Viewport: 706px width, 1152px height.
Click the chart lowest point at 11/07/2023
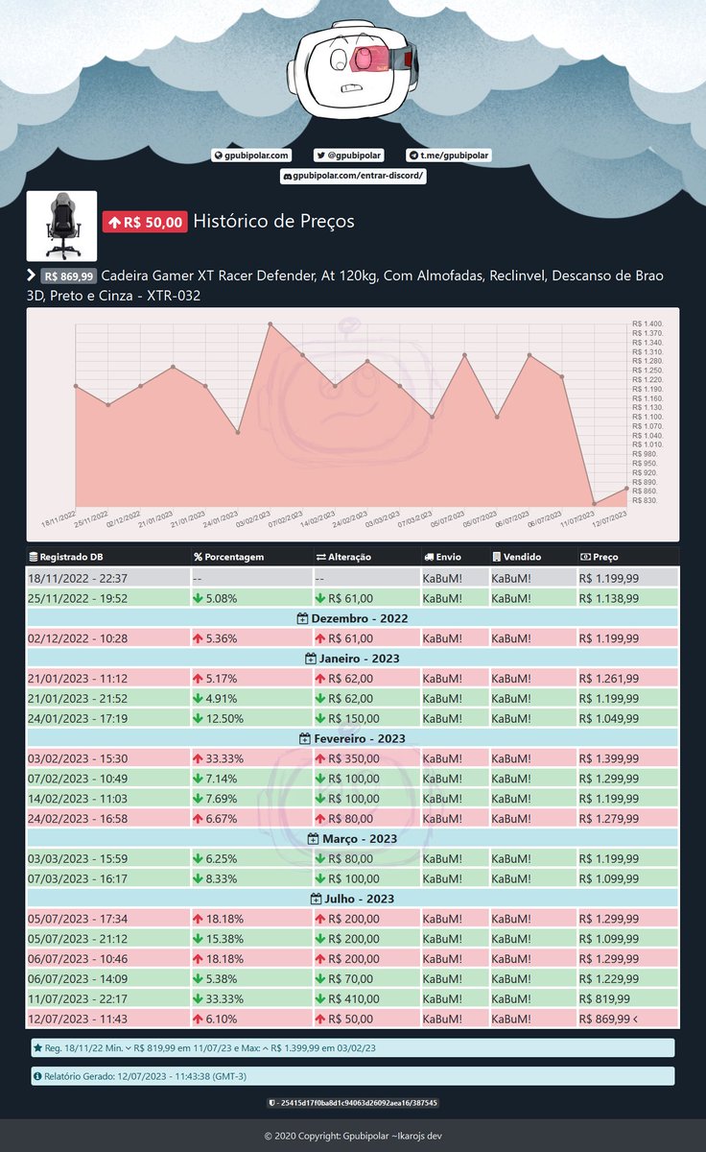click(595, 503)
